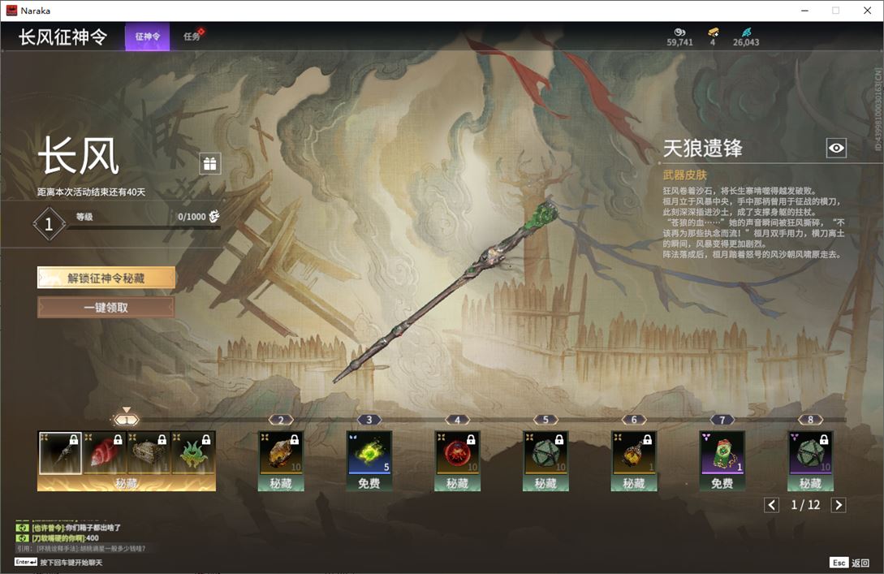Viewport: 884px width, 574px height.
Task: Select the level 5 秘藏 green chest reward
Action: click(545, 460)
